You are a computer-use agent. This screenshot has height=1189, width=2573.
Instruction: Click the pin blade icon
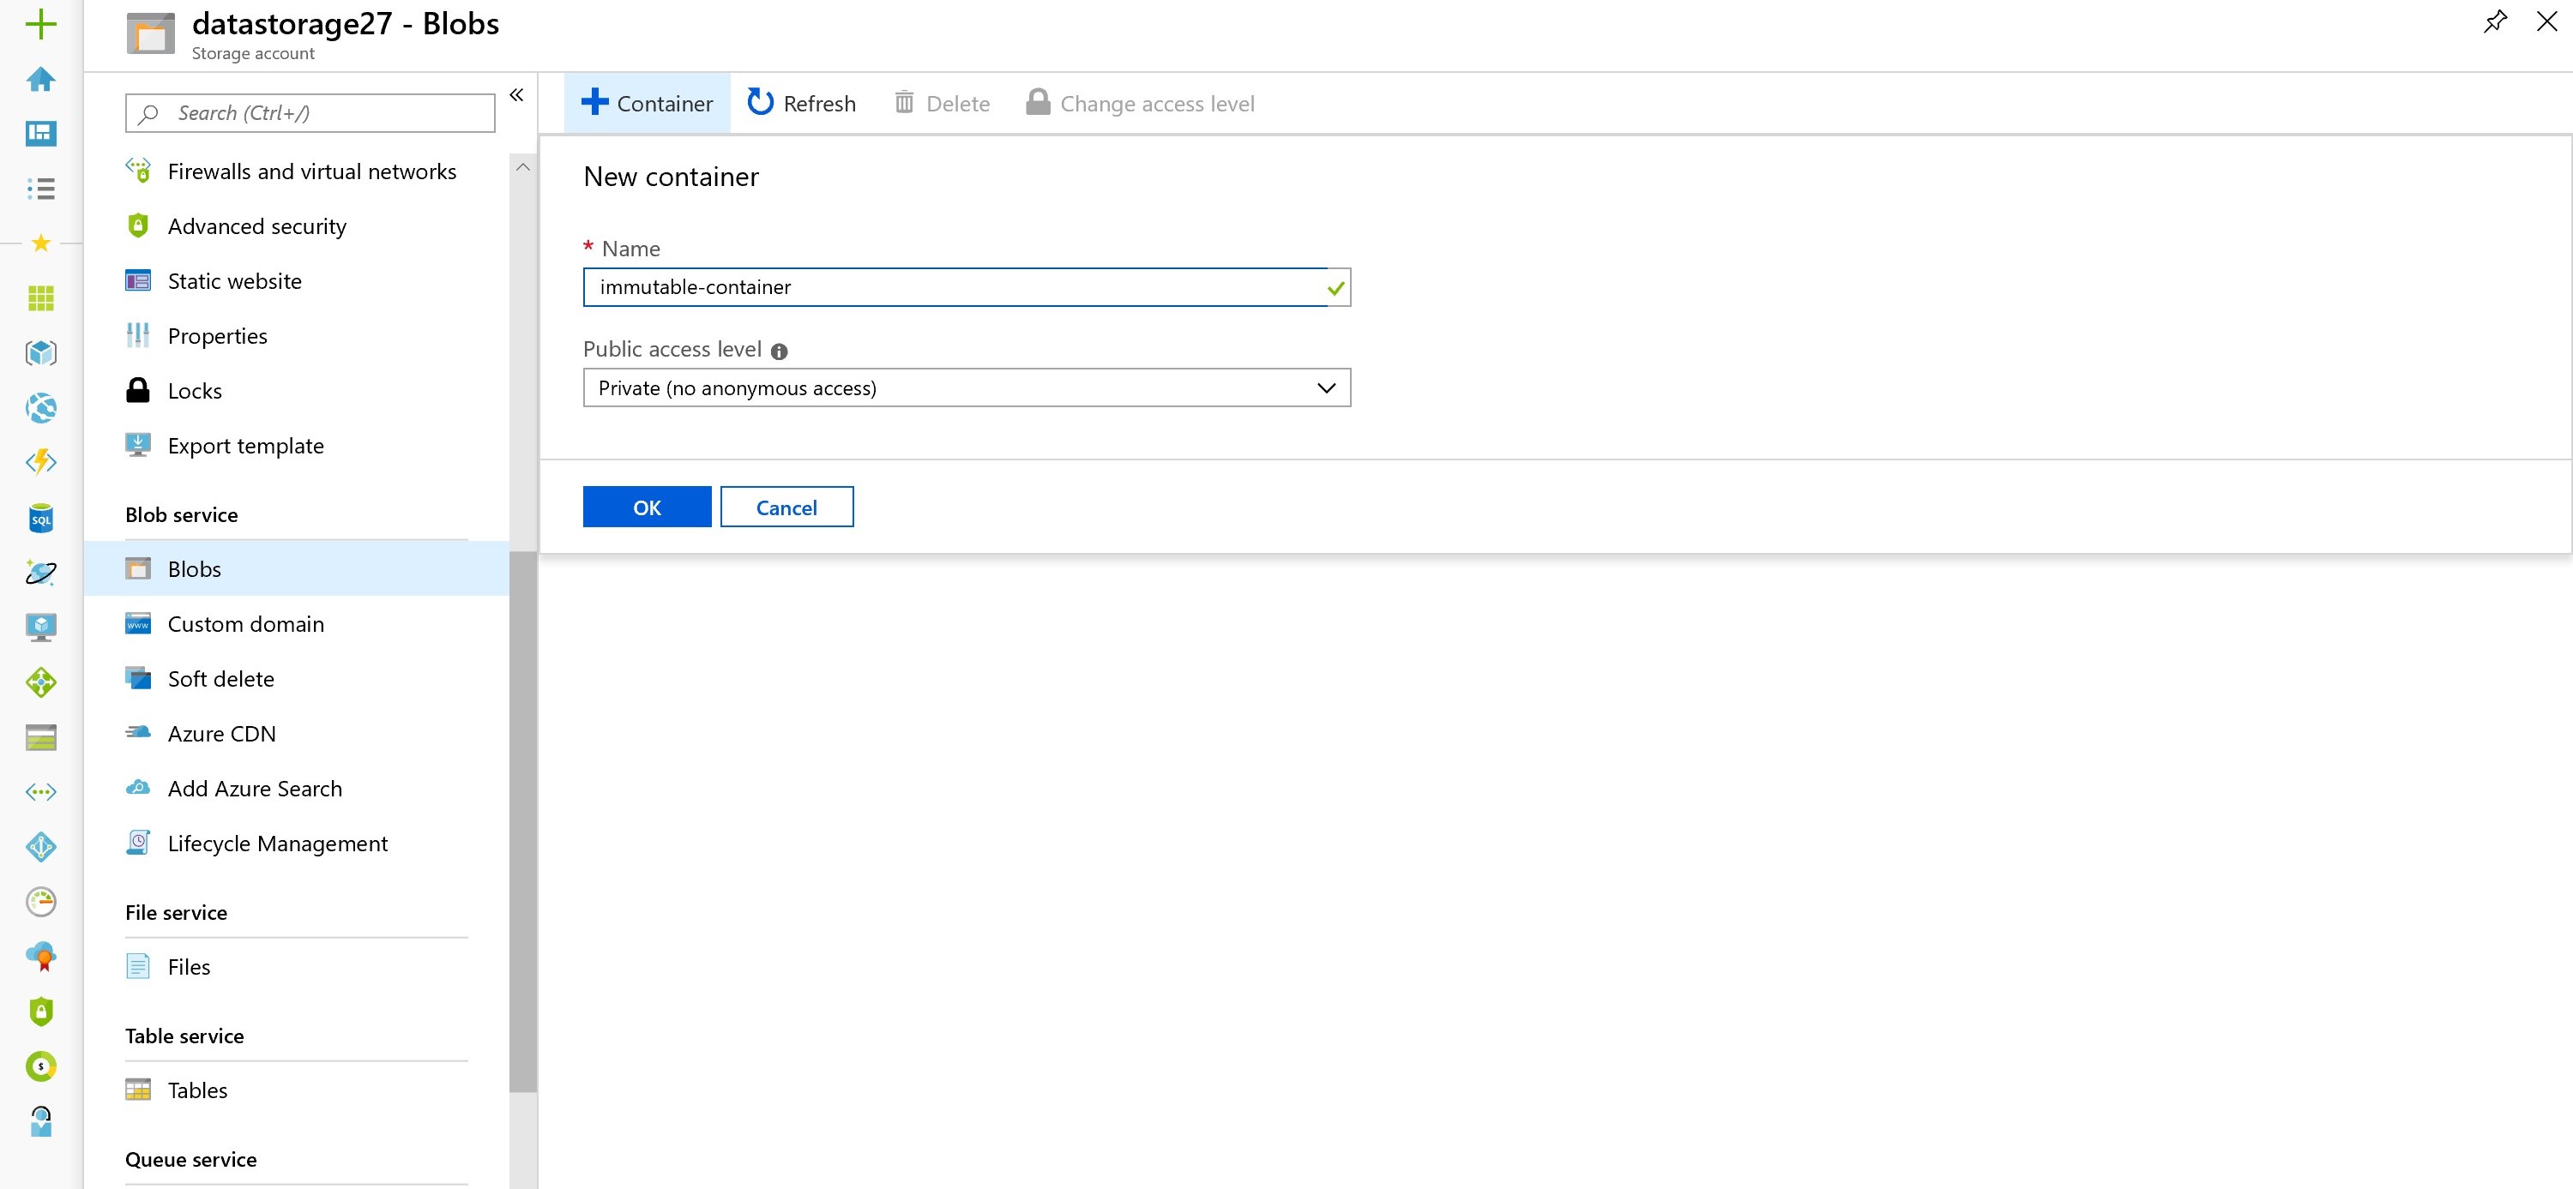2494,22
